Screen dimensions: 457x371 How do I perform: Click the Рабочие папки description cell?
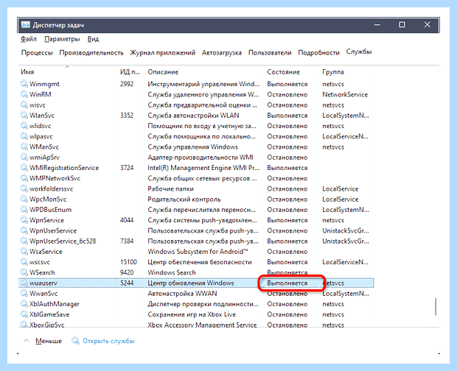[170, 188]
